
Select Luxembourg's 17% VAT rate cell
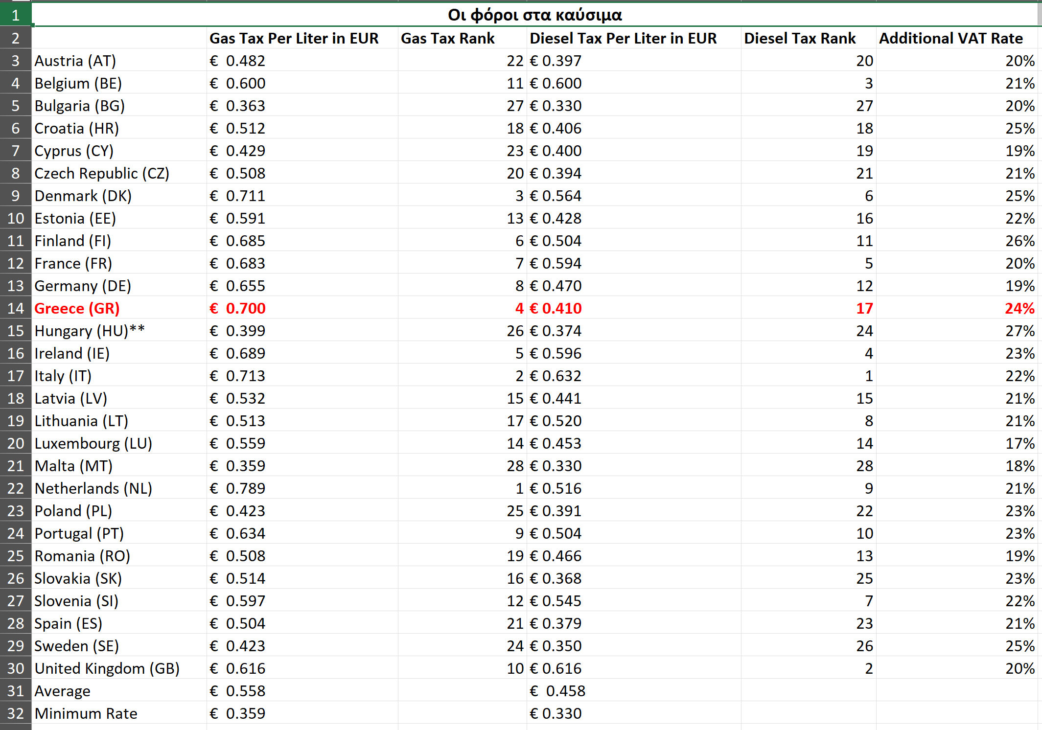[957, 443]
